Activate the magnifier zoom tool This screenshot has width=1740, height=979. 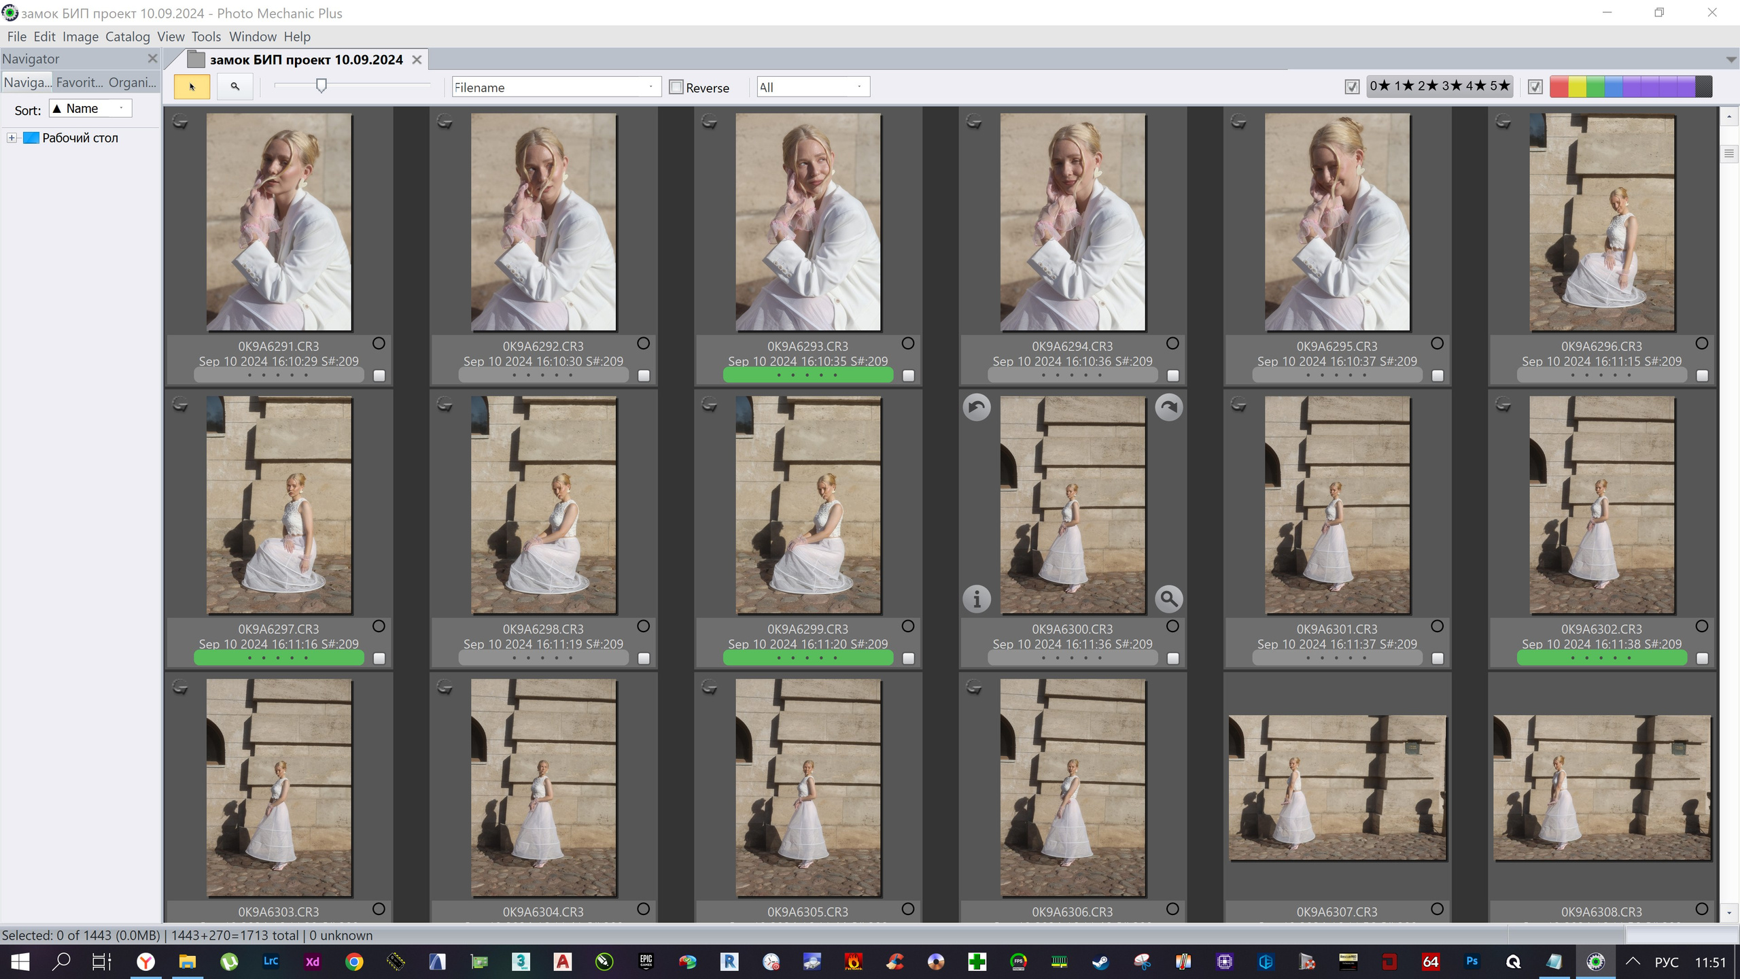[235, 86]
